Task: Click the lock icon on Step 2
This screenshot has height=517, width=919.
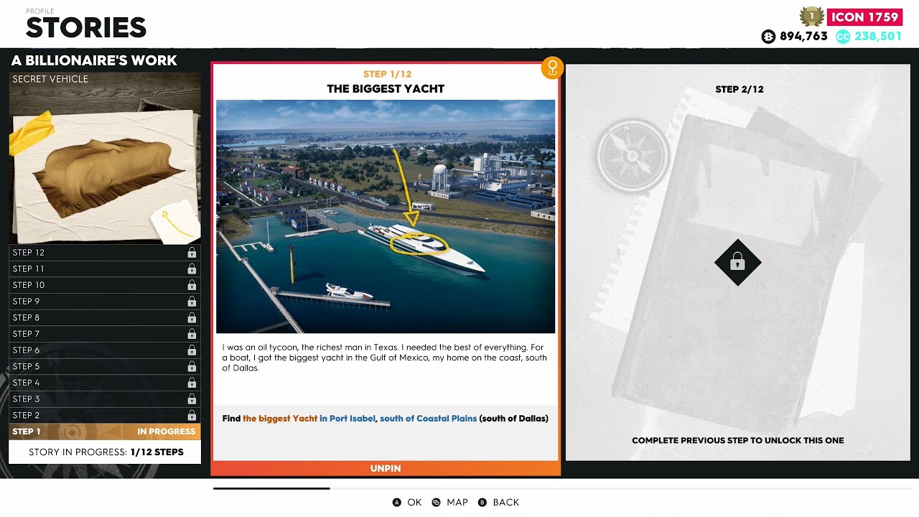Action: tap(192, 415)
